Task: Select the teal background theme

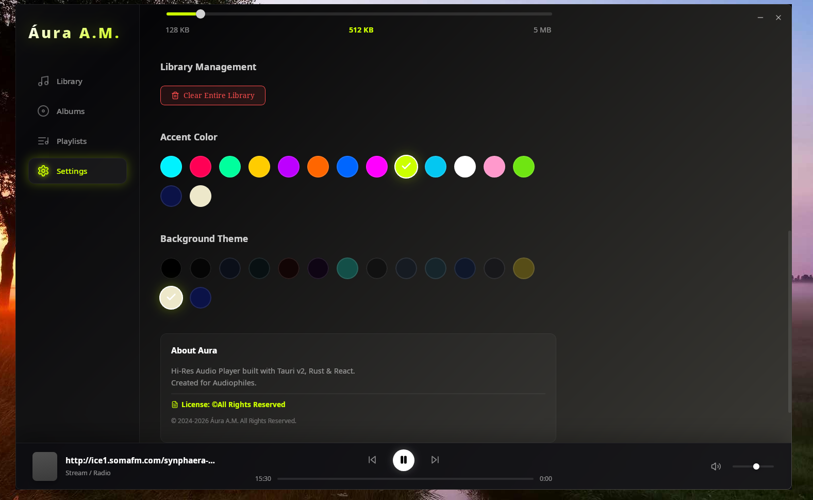Action: (347, 268)
